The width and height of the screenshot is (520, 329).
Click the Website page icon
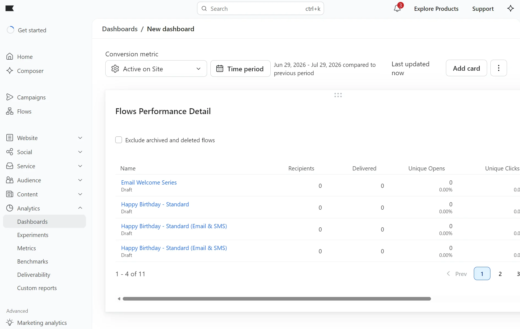[x=10, y=138]
